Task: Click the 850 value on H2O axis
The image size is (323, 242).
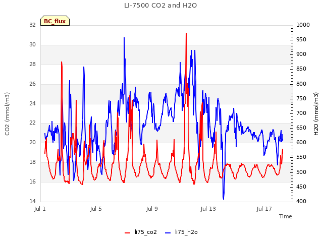Action: pos(301,69)
